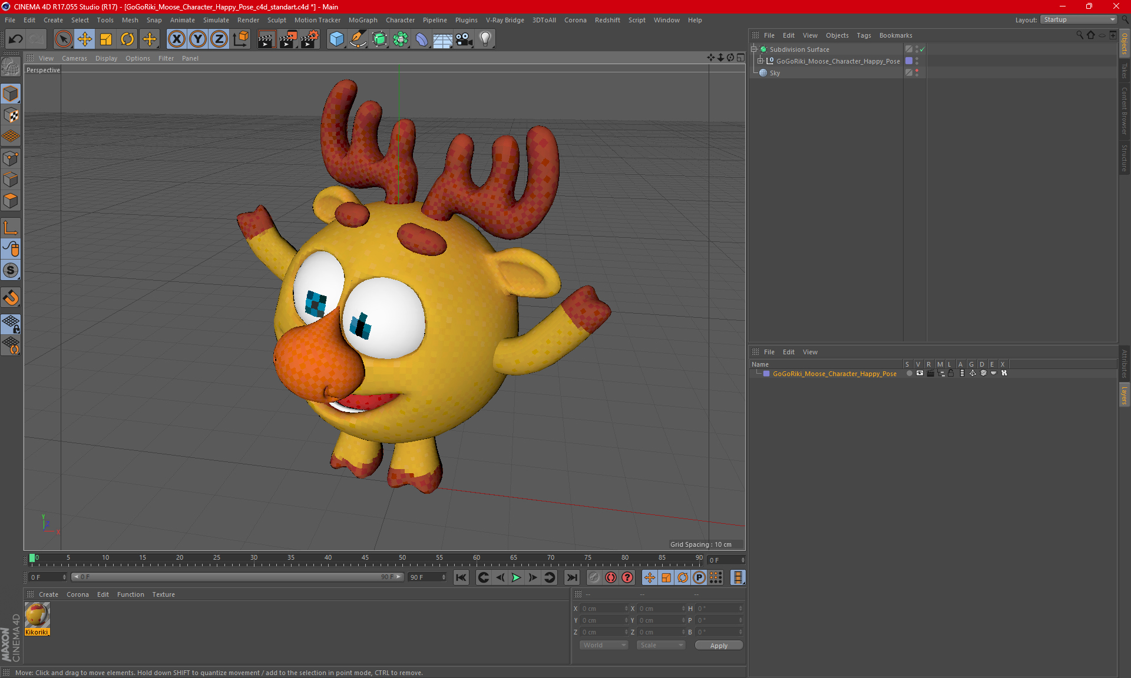The image size is (1131, 678).
Task: Switch to Texture mode
Action: 11,115
